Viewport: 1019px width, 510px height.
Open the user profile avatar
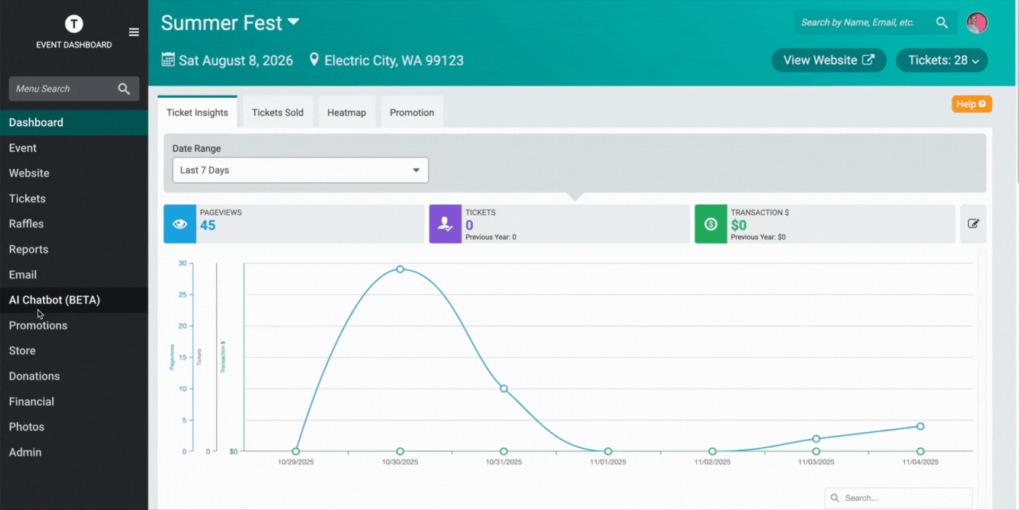pyautogui.click(x=977, y=23)
